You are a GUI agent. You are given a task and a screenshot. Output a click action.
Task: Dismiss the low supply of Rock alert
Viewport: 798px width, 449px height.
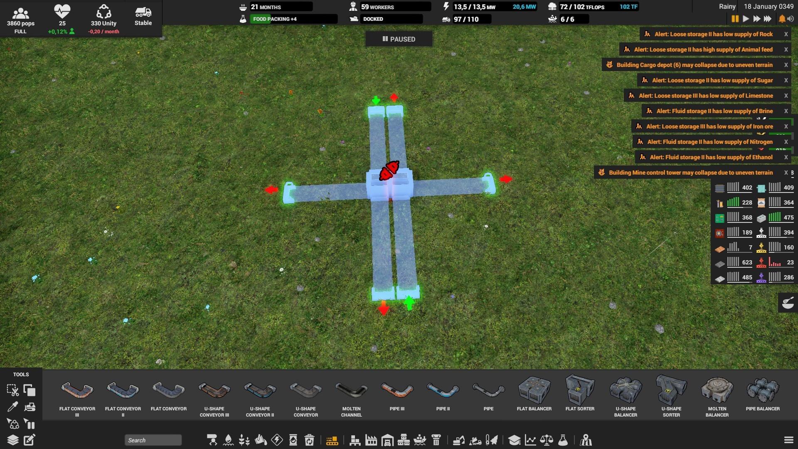click(x=786, y=34)
